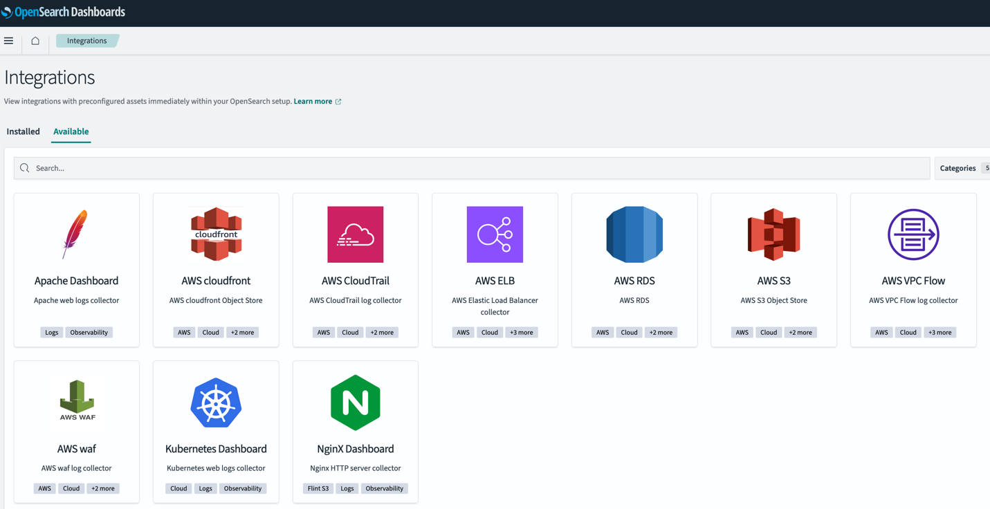Image resolution: width=990 pixels, height=509 pixels.
Task: Expand "+3 more" tags on AWS ELB
Action: click(x=521, y=333)
